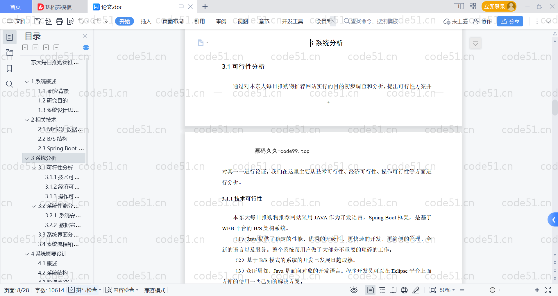The width and height of the screenshot is (558, 296).
Task: Click the zoom slider handle
Action: point(492,290)
